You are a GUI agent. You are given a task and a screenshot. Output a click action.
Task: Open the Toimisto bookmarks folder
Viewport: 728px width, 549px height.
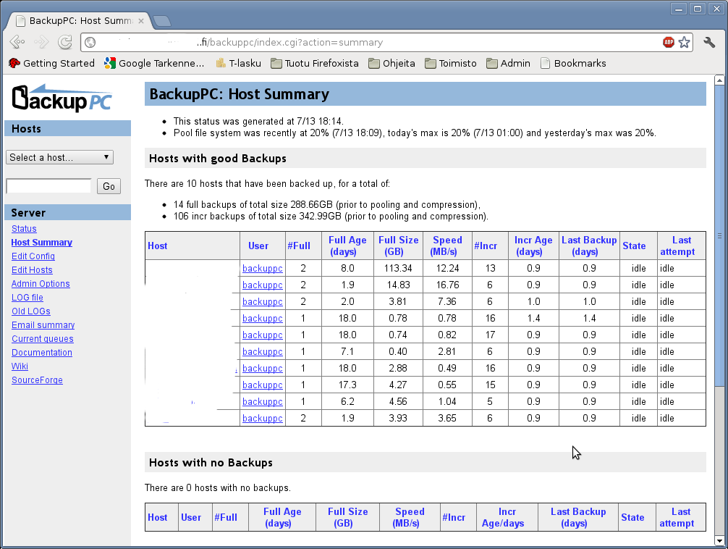(451, 63)
